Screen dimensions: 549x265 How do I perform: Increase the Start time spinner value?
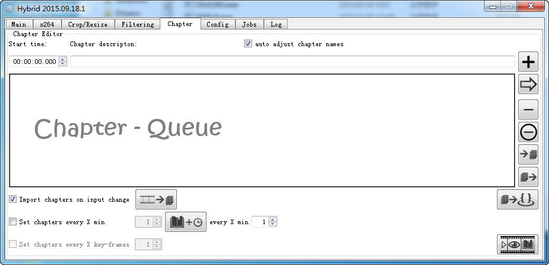coord(63,60)
